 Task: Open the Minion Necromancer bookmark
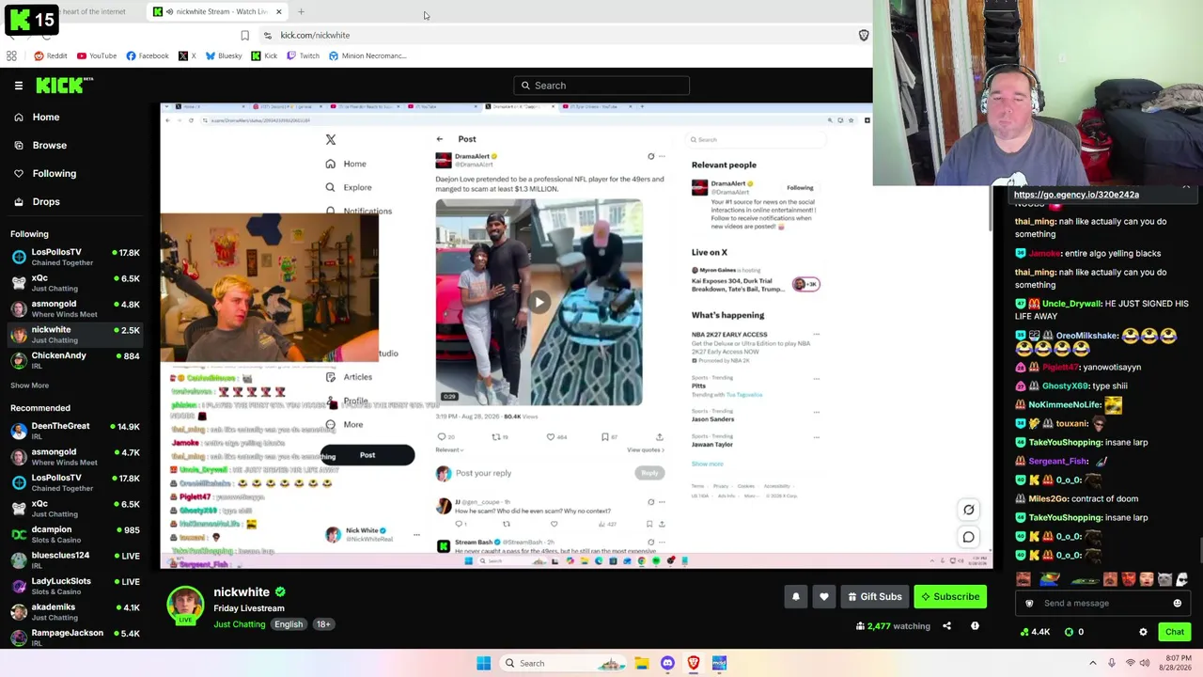coord(367,55)
